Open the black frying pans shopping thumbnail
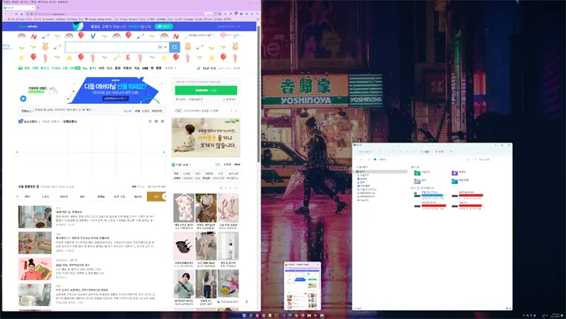Image resolution: width=566 pixels, height=319 pixels. 184,246
